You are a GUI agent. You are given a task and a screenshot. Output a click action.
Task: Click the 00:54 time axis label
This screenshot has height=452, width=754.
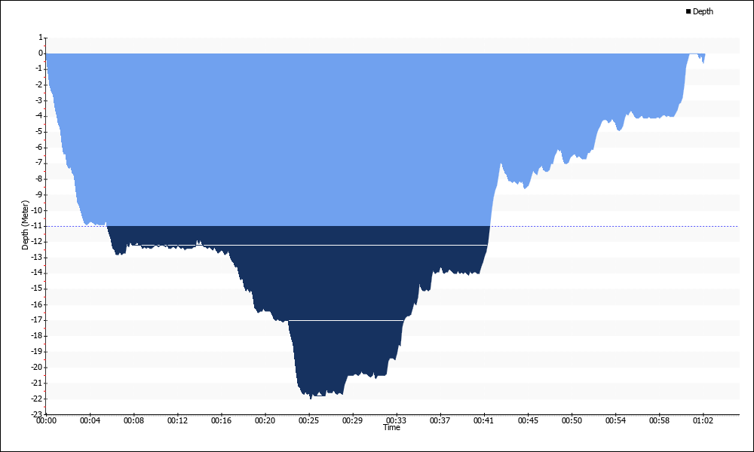coord(615,421)
